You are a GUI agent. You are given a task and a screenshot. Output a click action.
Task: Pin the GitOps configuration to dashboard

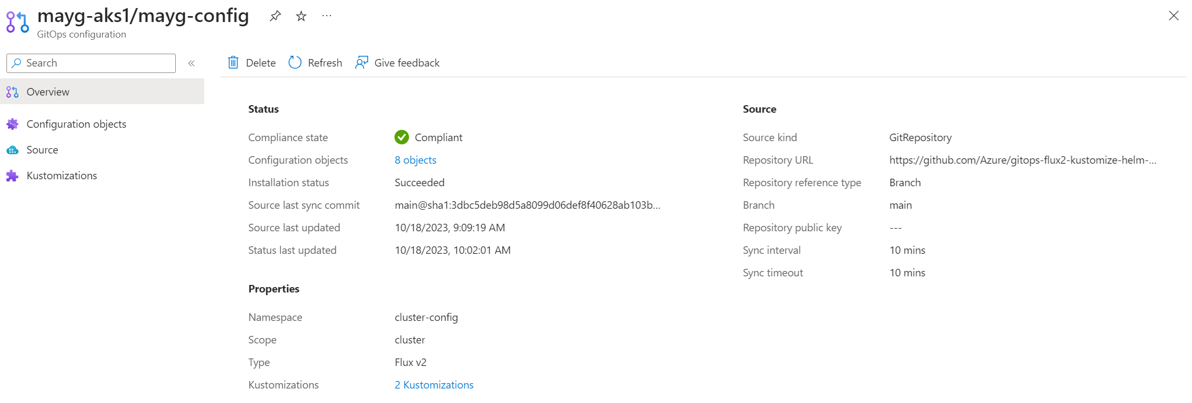click(x=275, y=16)
